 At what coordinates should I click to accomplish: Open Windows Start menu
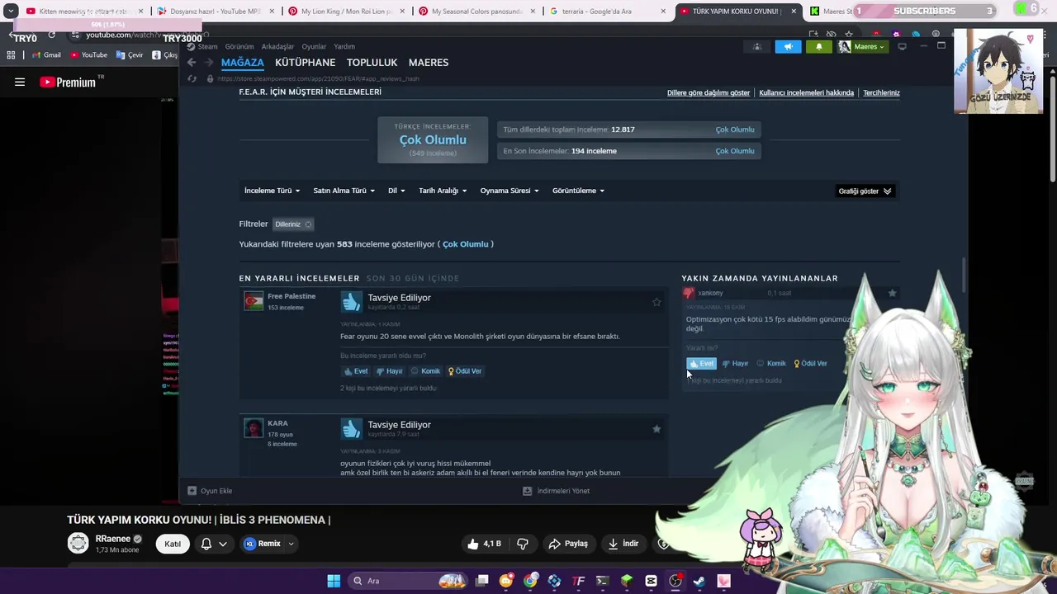(x=334, y=581)
